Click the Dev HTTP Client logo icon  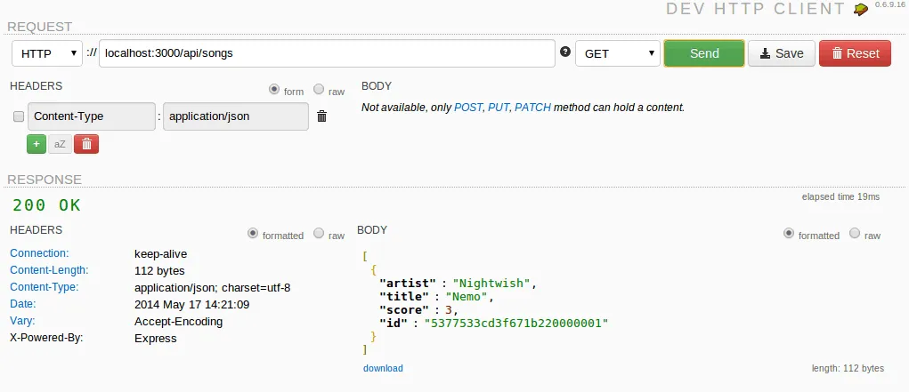pos(860,9)
